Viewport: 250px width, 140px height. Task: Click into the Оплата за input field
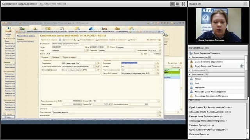click(x=106, y=109)
